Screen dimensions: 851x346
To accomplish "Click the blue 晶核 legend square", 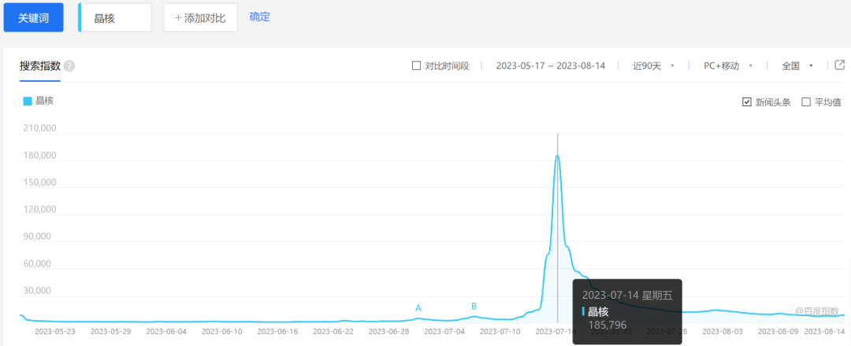I will coord(28,101).
